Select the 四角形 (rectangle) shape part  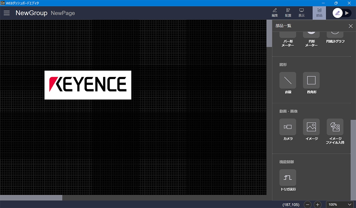coord(311,80)
